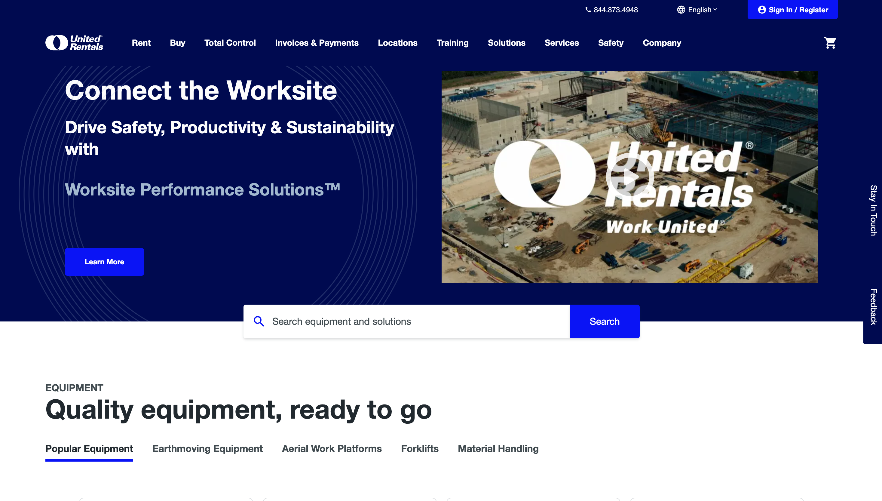Switch to Aerial Work Platforms tab

(x=332, y=449)
